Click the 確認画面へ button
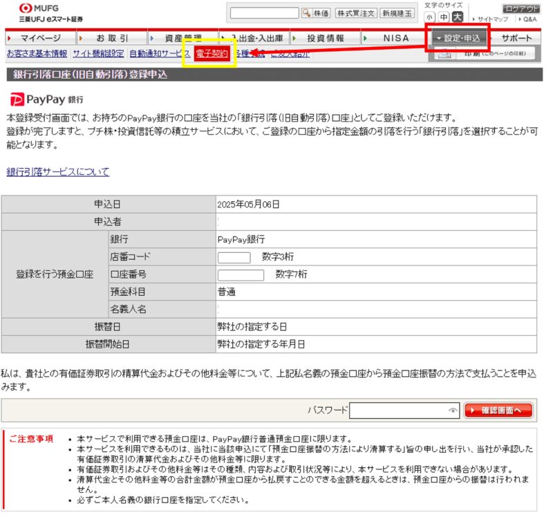Viewport: 553px width, 517px height. (x=498, y=410)
